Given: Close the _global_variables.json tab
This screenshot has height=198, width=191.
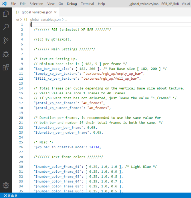Looking at the screenshot, I should tap(55, 12).
